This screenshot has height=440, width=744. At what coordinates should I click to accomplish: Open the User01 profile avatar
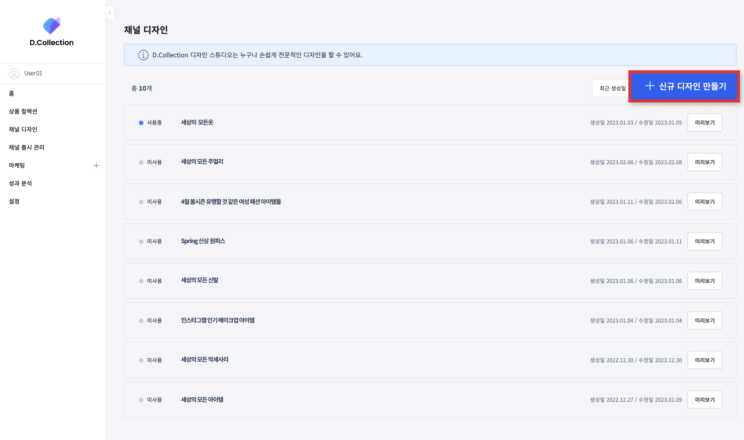pyautogui.click(x=14, y=73)
